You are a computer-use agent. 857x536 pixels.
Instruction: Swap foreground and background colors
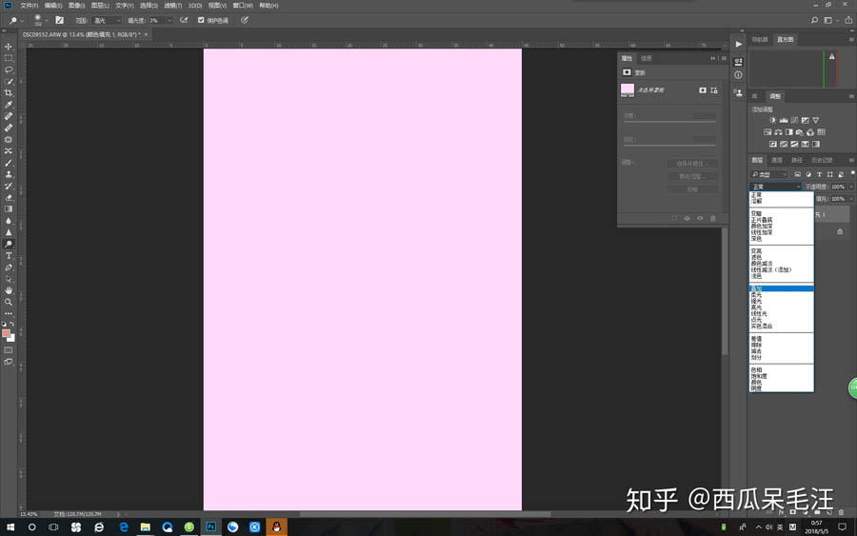[12, 324]
